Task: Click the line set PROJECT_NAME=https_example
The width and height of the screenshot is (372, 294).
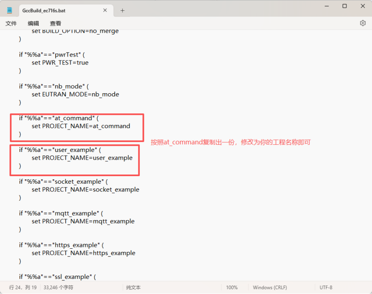Action: coord(83,253)
